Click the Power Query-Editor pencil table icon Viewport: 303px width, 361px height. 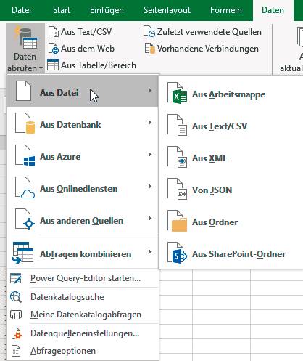(16, 278)
